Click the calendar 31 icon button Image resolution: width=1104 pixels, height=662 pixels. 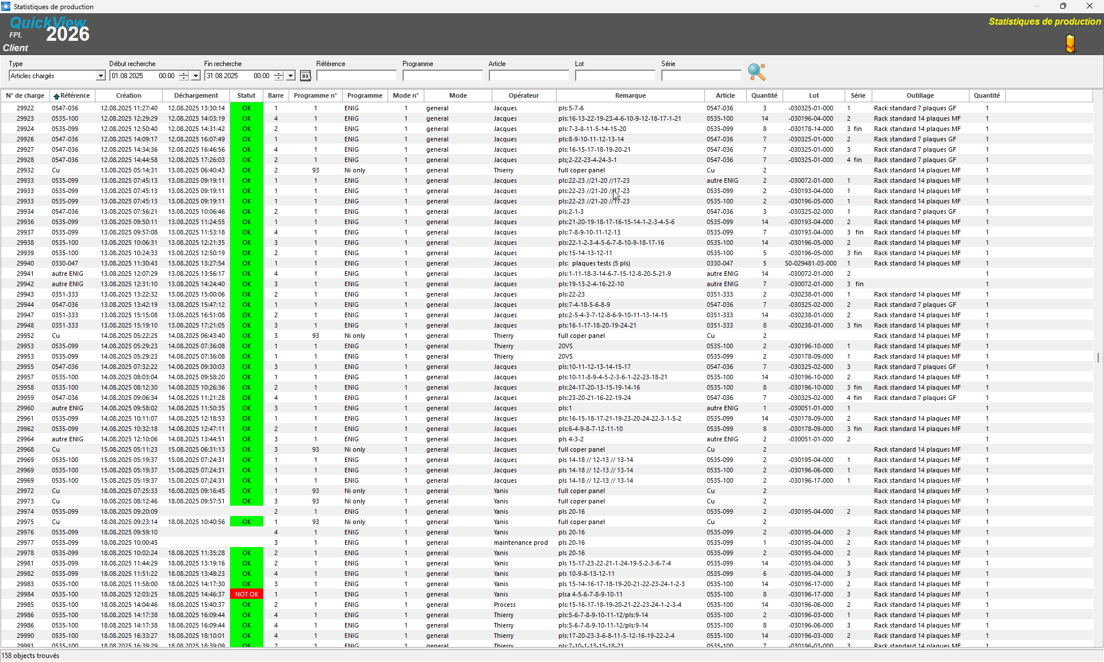(305, 76)
